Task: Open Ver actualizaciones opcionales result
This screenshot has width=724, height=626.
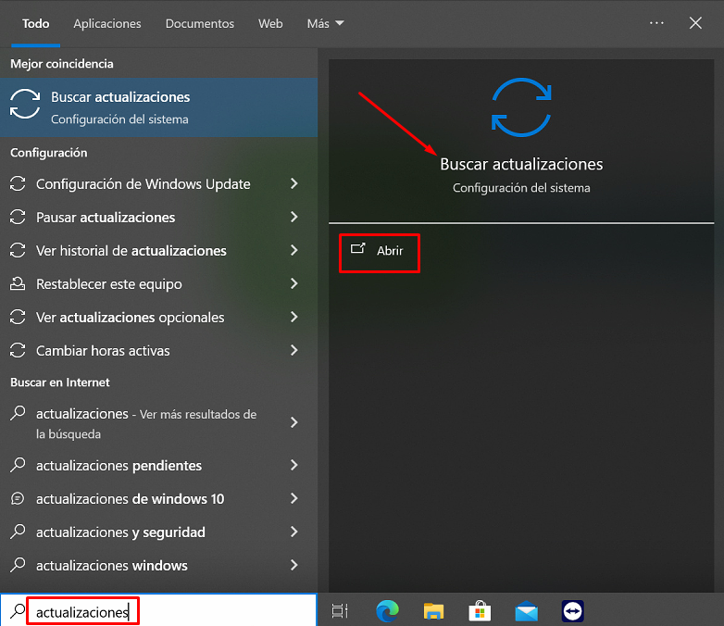Action: (x=159, y=317)
